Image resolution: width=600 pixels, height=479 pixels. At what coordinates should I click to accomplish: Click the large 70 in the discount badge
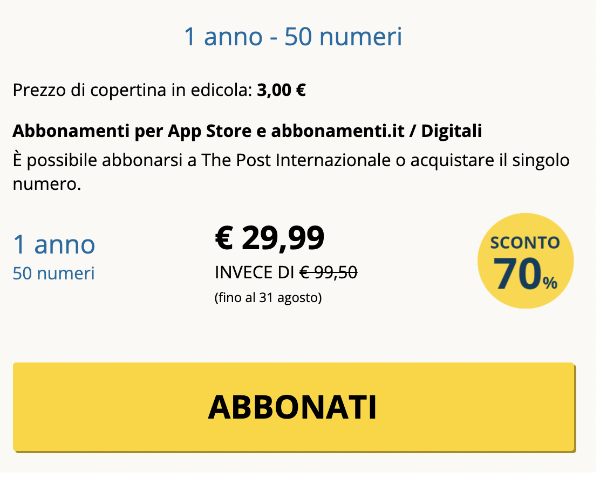[518, 274]
